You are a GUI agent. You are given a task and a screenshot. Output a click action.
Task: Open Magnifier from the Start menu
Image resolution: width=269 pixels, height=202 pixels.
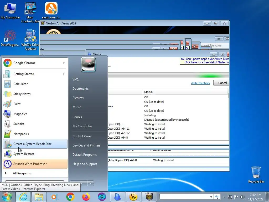(x=35, y=114)
